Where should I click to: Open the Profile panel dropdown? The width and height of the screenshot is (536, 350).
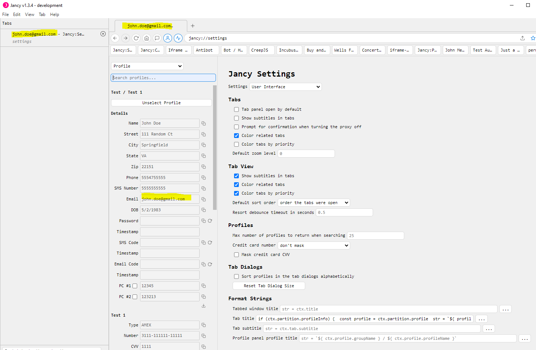147,66
